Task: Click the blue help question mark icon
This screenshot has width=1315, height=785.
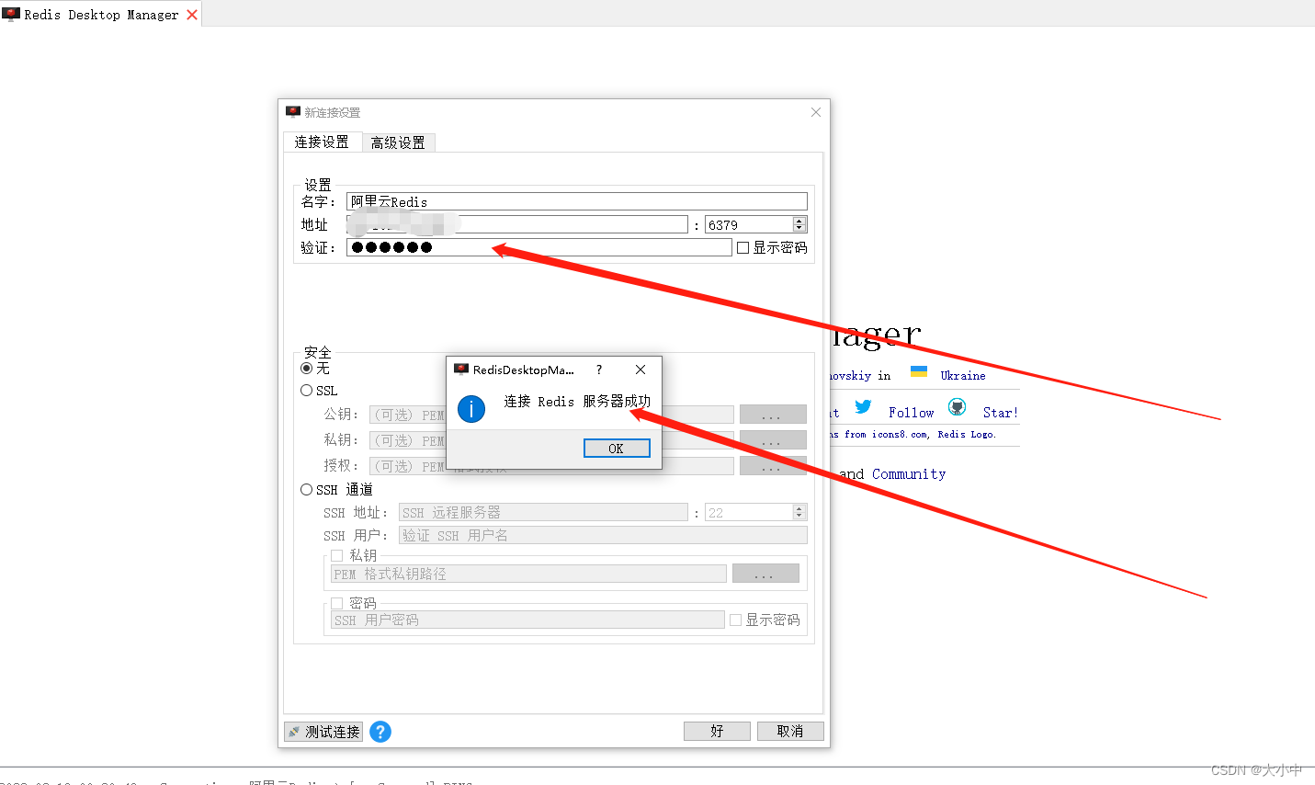Action: 380,732
